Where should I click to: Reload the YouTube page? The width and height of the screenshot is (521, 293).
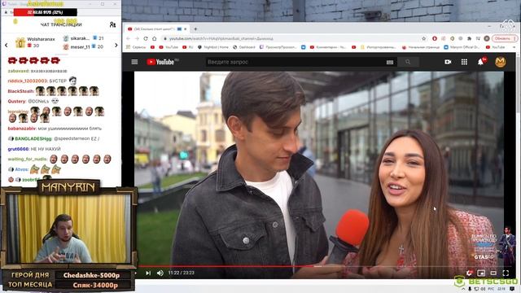(x=146, y=38)
